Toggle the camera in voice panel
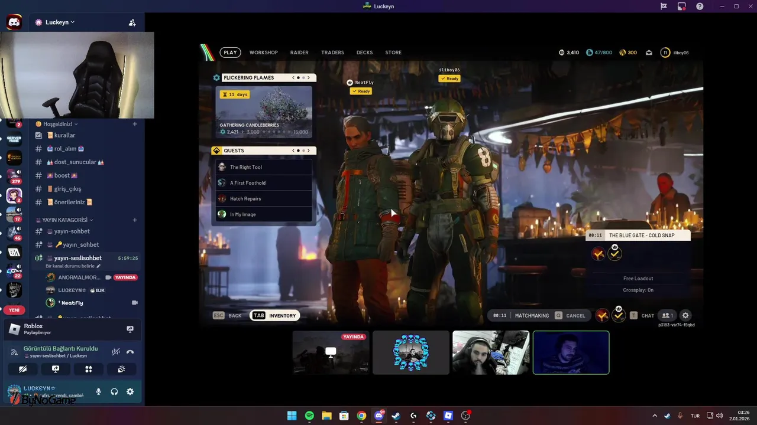The image size is (757, 425). (x=23, y=369)
